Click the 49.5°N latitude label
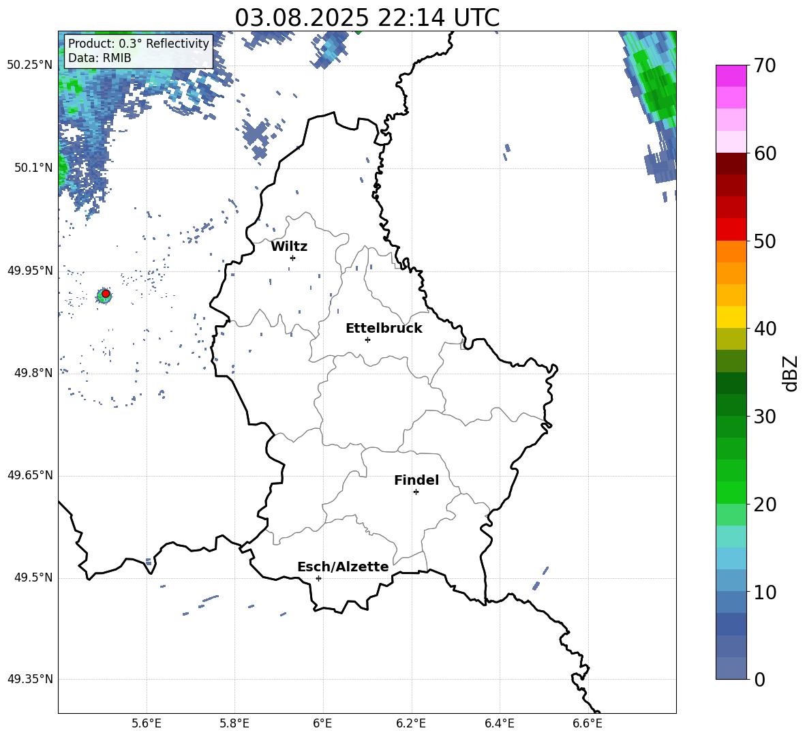Screen dimensions: 807x737 pos(33,578)
